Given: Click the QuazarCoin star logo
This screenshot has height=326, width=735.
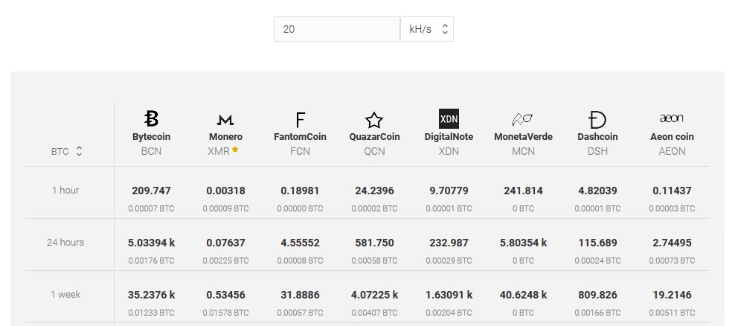Looking at the screenshot, I should (374, 120).
